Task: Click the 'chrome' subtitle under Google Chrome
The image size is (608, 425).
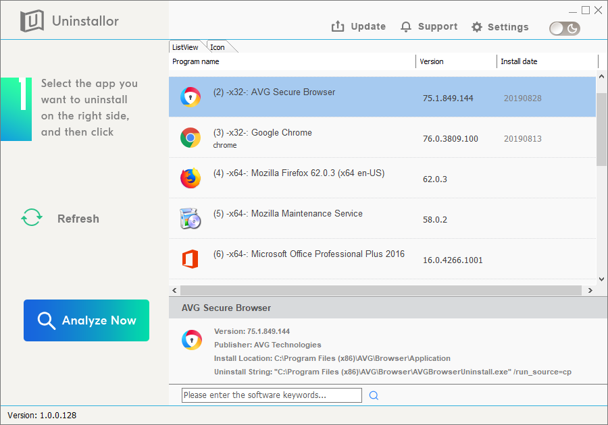Action: 225,145
